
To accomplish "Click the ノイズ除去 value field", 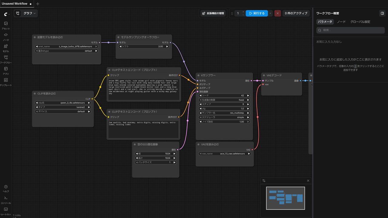I will click(225, 122).
